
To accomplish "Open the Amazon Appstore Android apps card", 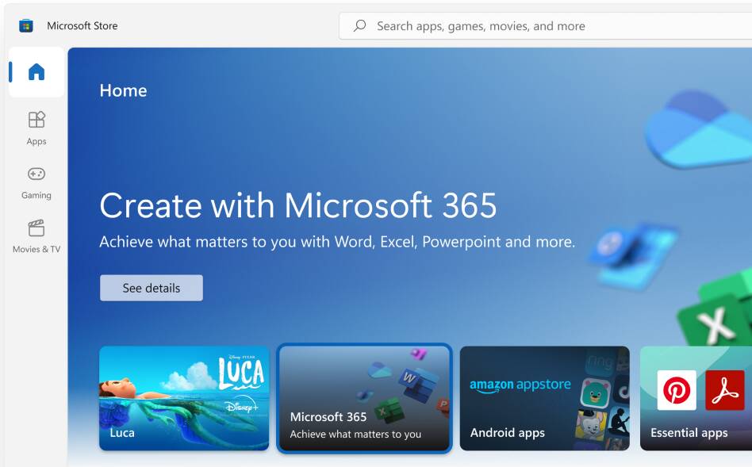I will (x=544, y=399).
